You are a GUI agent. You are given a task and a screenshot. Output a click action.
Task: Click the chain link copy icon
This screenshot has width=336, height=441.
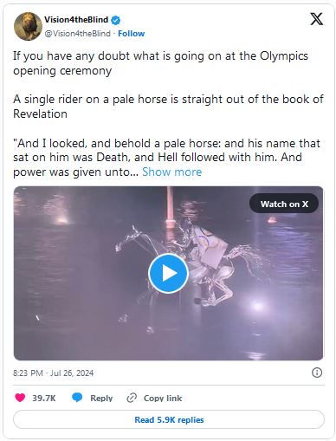(x=132, y=398)
